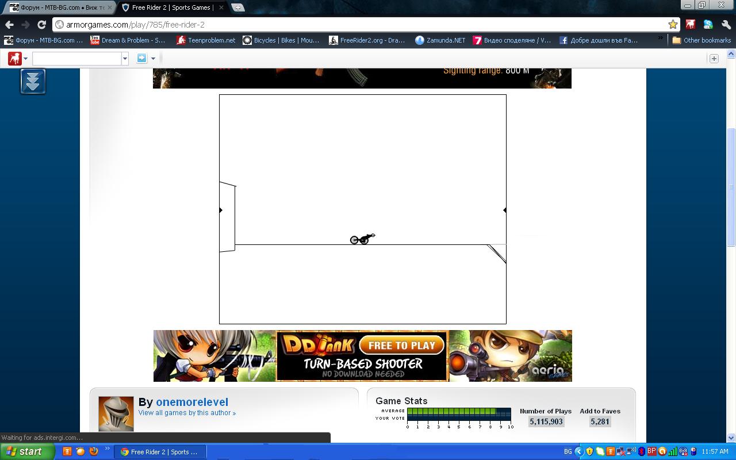Open the new tab button
Image resolution: width=736 pixels, height=460 pixels.
tap(237, 7)
